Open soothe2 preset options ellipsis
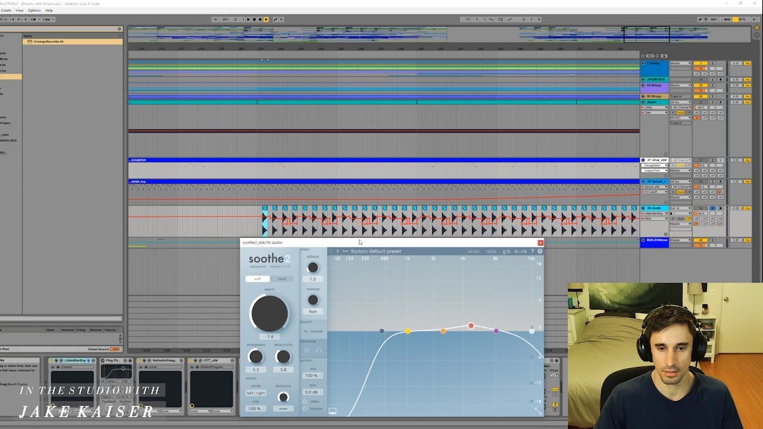 click(345, 251)
